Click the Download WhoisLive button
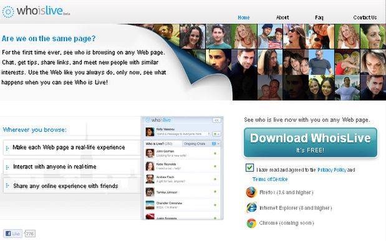This screenshot has height=241, width=386. click(x=311, y=142)
